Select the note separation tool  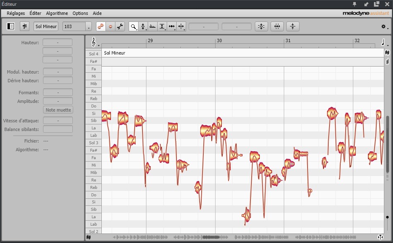(181, 26)
